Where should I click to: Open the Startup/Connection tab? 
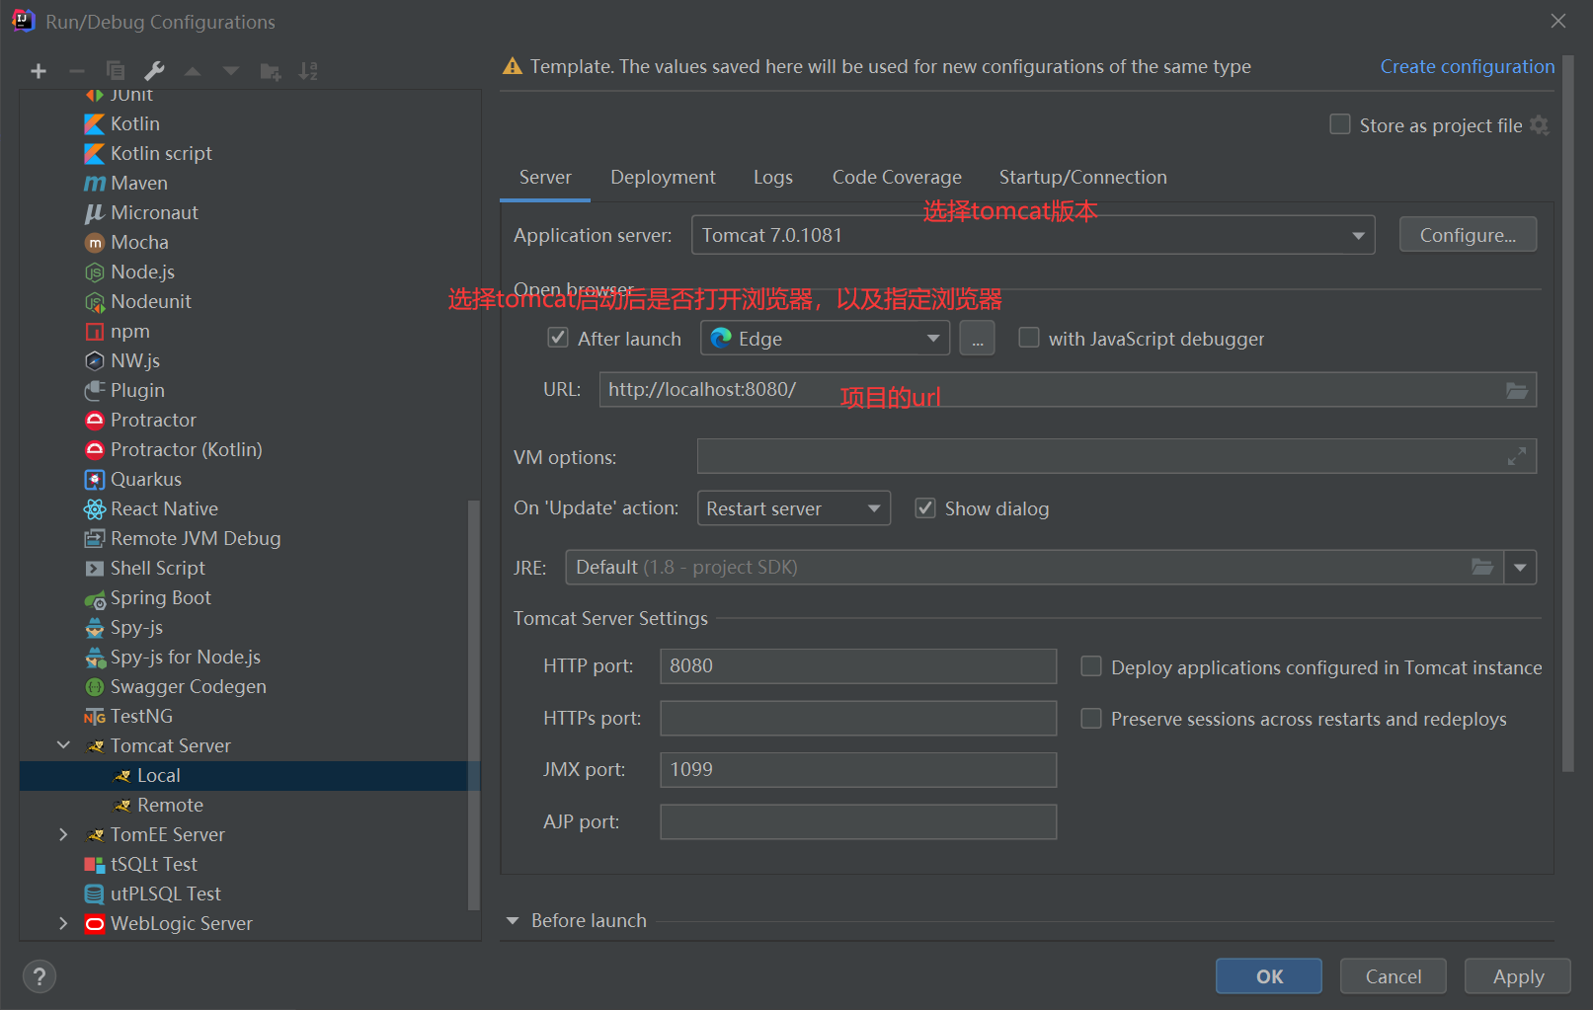(1082, 177)
